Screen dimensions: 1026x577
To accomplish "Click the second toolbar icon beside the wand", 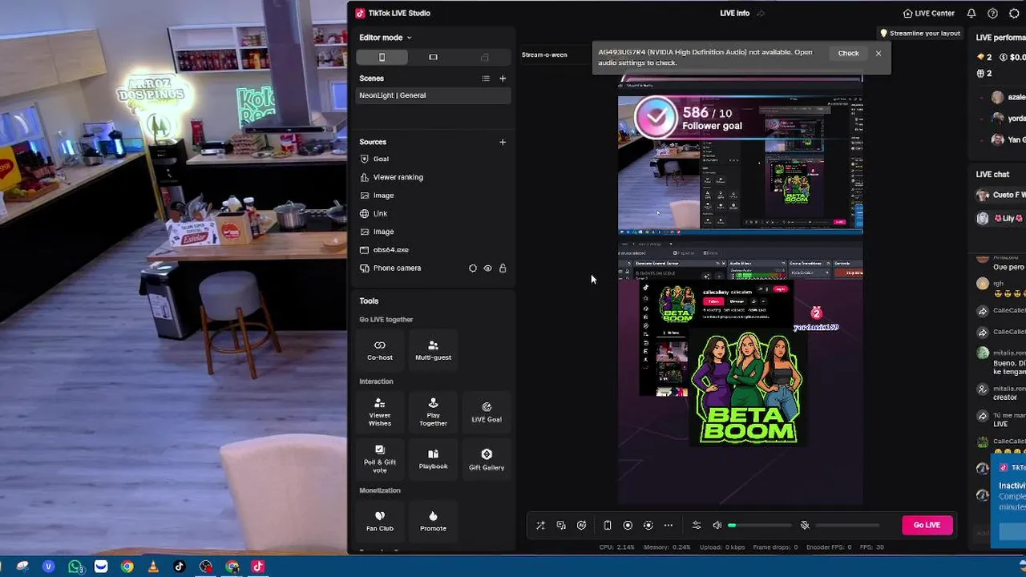I will click(561, 526).
